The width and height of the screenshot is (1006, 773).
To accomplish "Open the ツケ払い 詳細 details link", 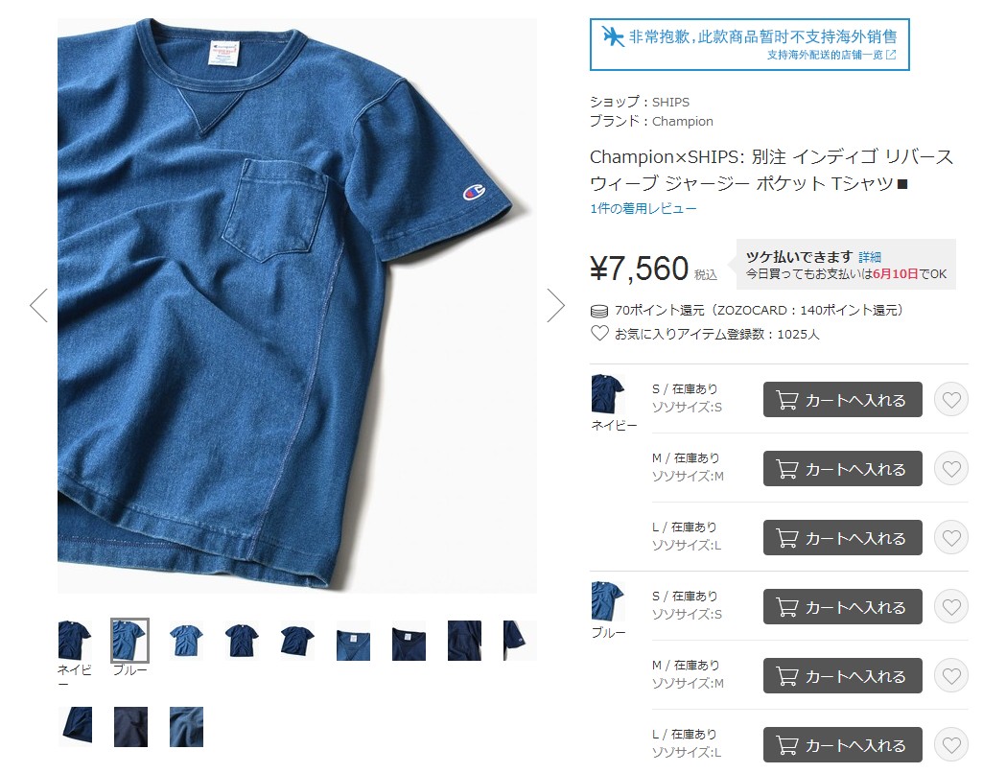I will pyautogui.click(x=870, y=257).
